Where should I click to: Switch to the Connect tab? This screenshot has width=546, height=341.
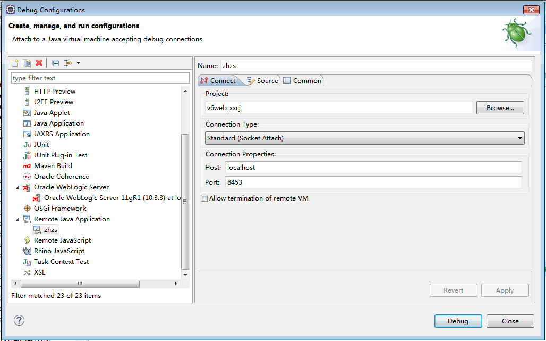[x=218, y=80]
